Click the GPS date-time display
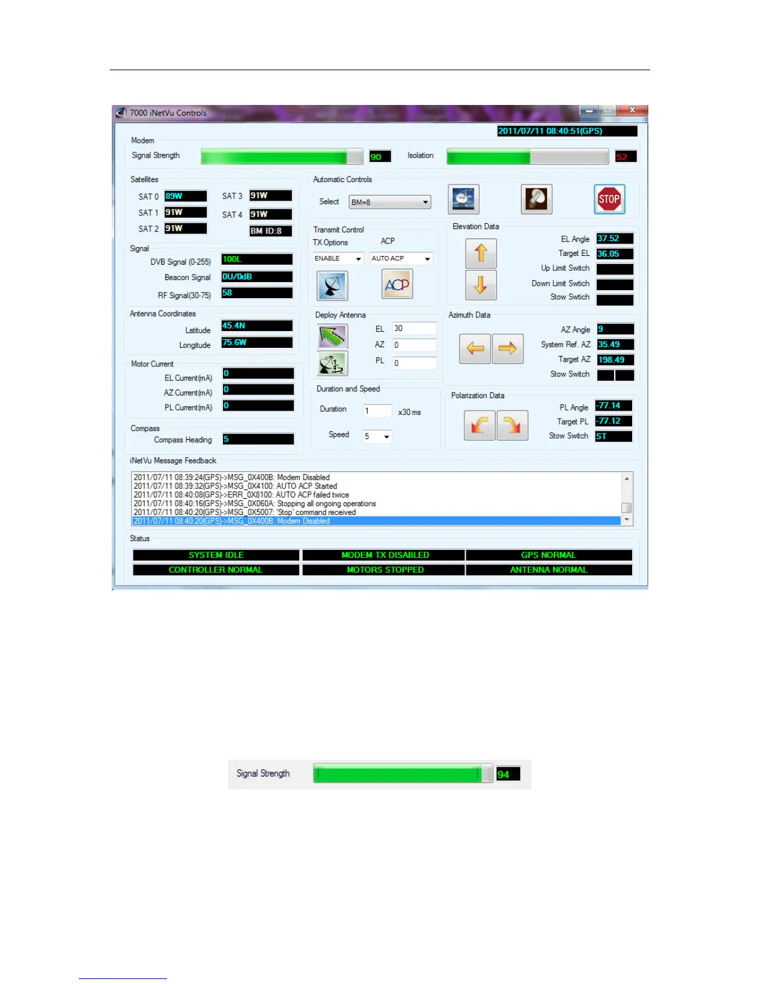The image size is (760, 984). 567,131
